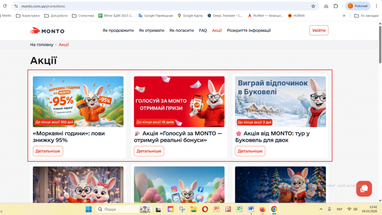
Task: Open Task View in the taskbar
Action: pos(159,209)
